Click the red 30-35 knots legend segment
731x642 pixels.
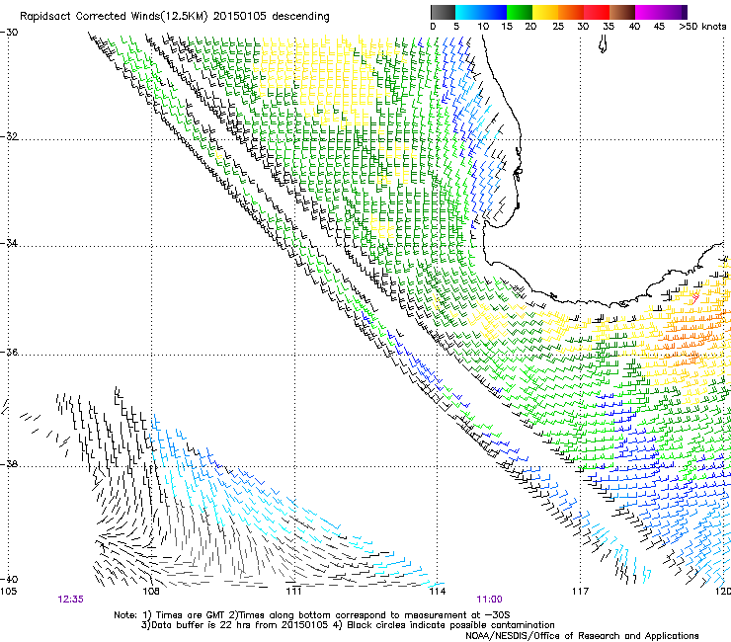coord(597,12)
